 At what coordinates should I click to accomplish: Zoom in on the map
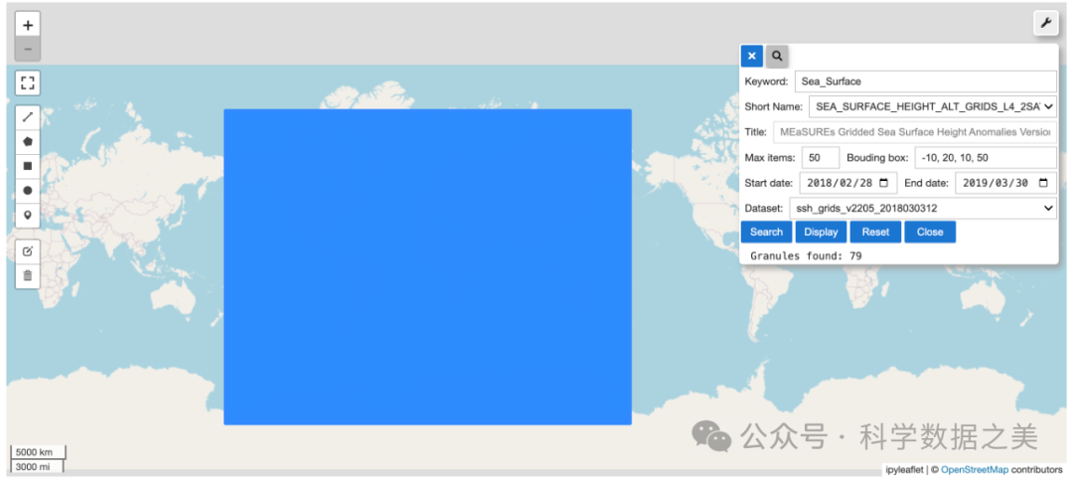[28, 25]
